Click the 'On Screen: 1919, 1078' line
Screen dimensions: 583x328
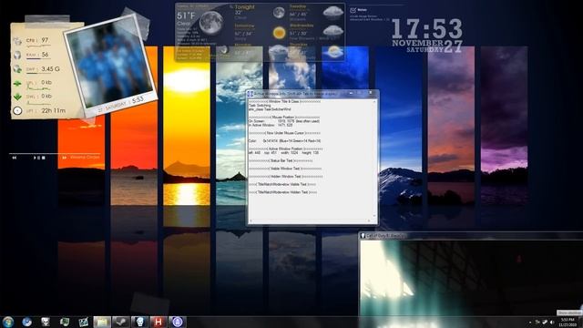pos(284,121)
